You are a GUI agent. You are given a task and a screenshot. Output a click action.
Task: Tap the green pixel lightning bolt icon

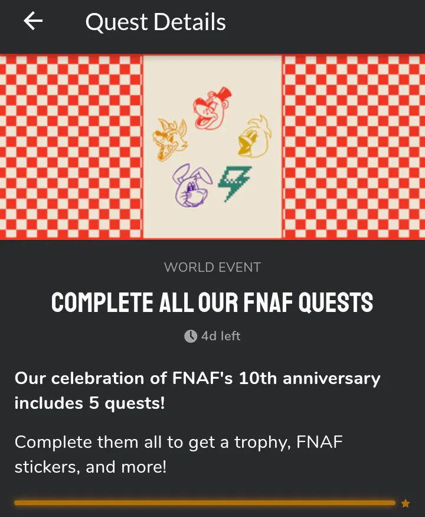(x=236, y=182)
